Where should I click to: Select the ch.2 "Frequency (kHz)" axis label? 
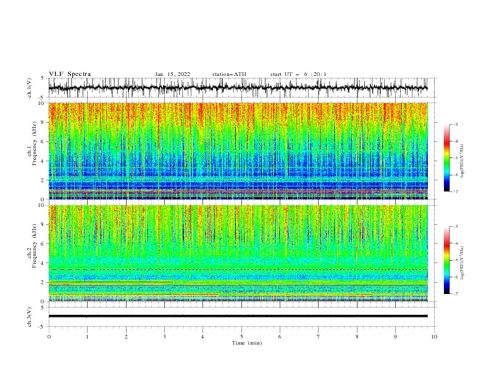35,246
